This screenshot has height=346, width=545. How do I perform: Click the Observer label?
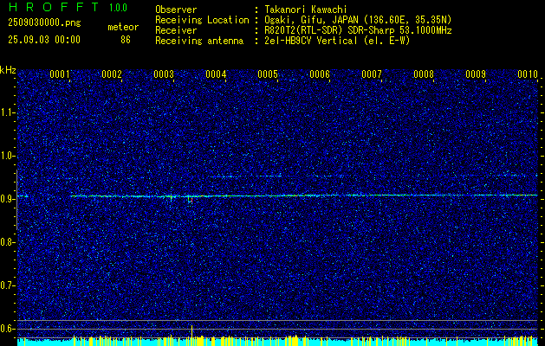(176, 10)
